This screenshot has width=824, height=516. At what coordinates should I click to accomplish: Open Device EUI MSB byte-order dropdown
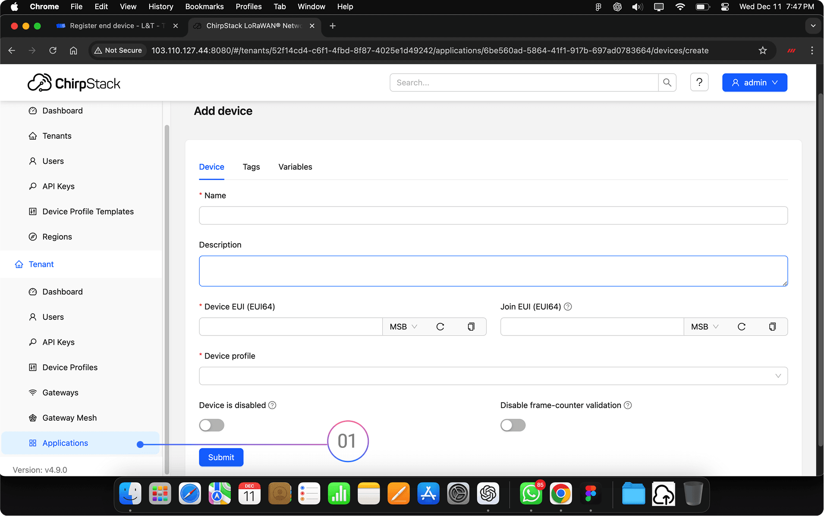pos(403,327)
